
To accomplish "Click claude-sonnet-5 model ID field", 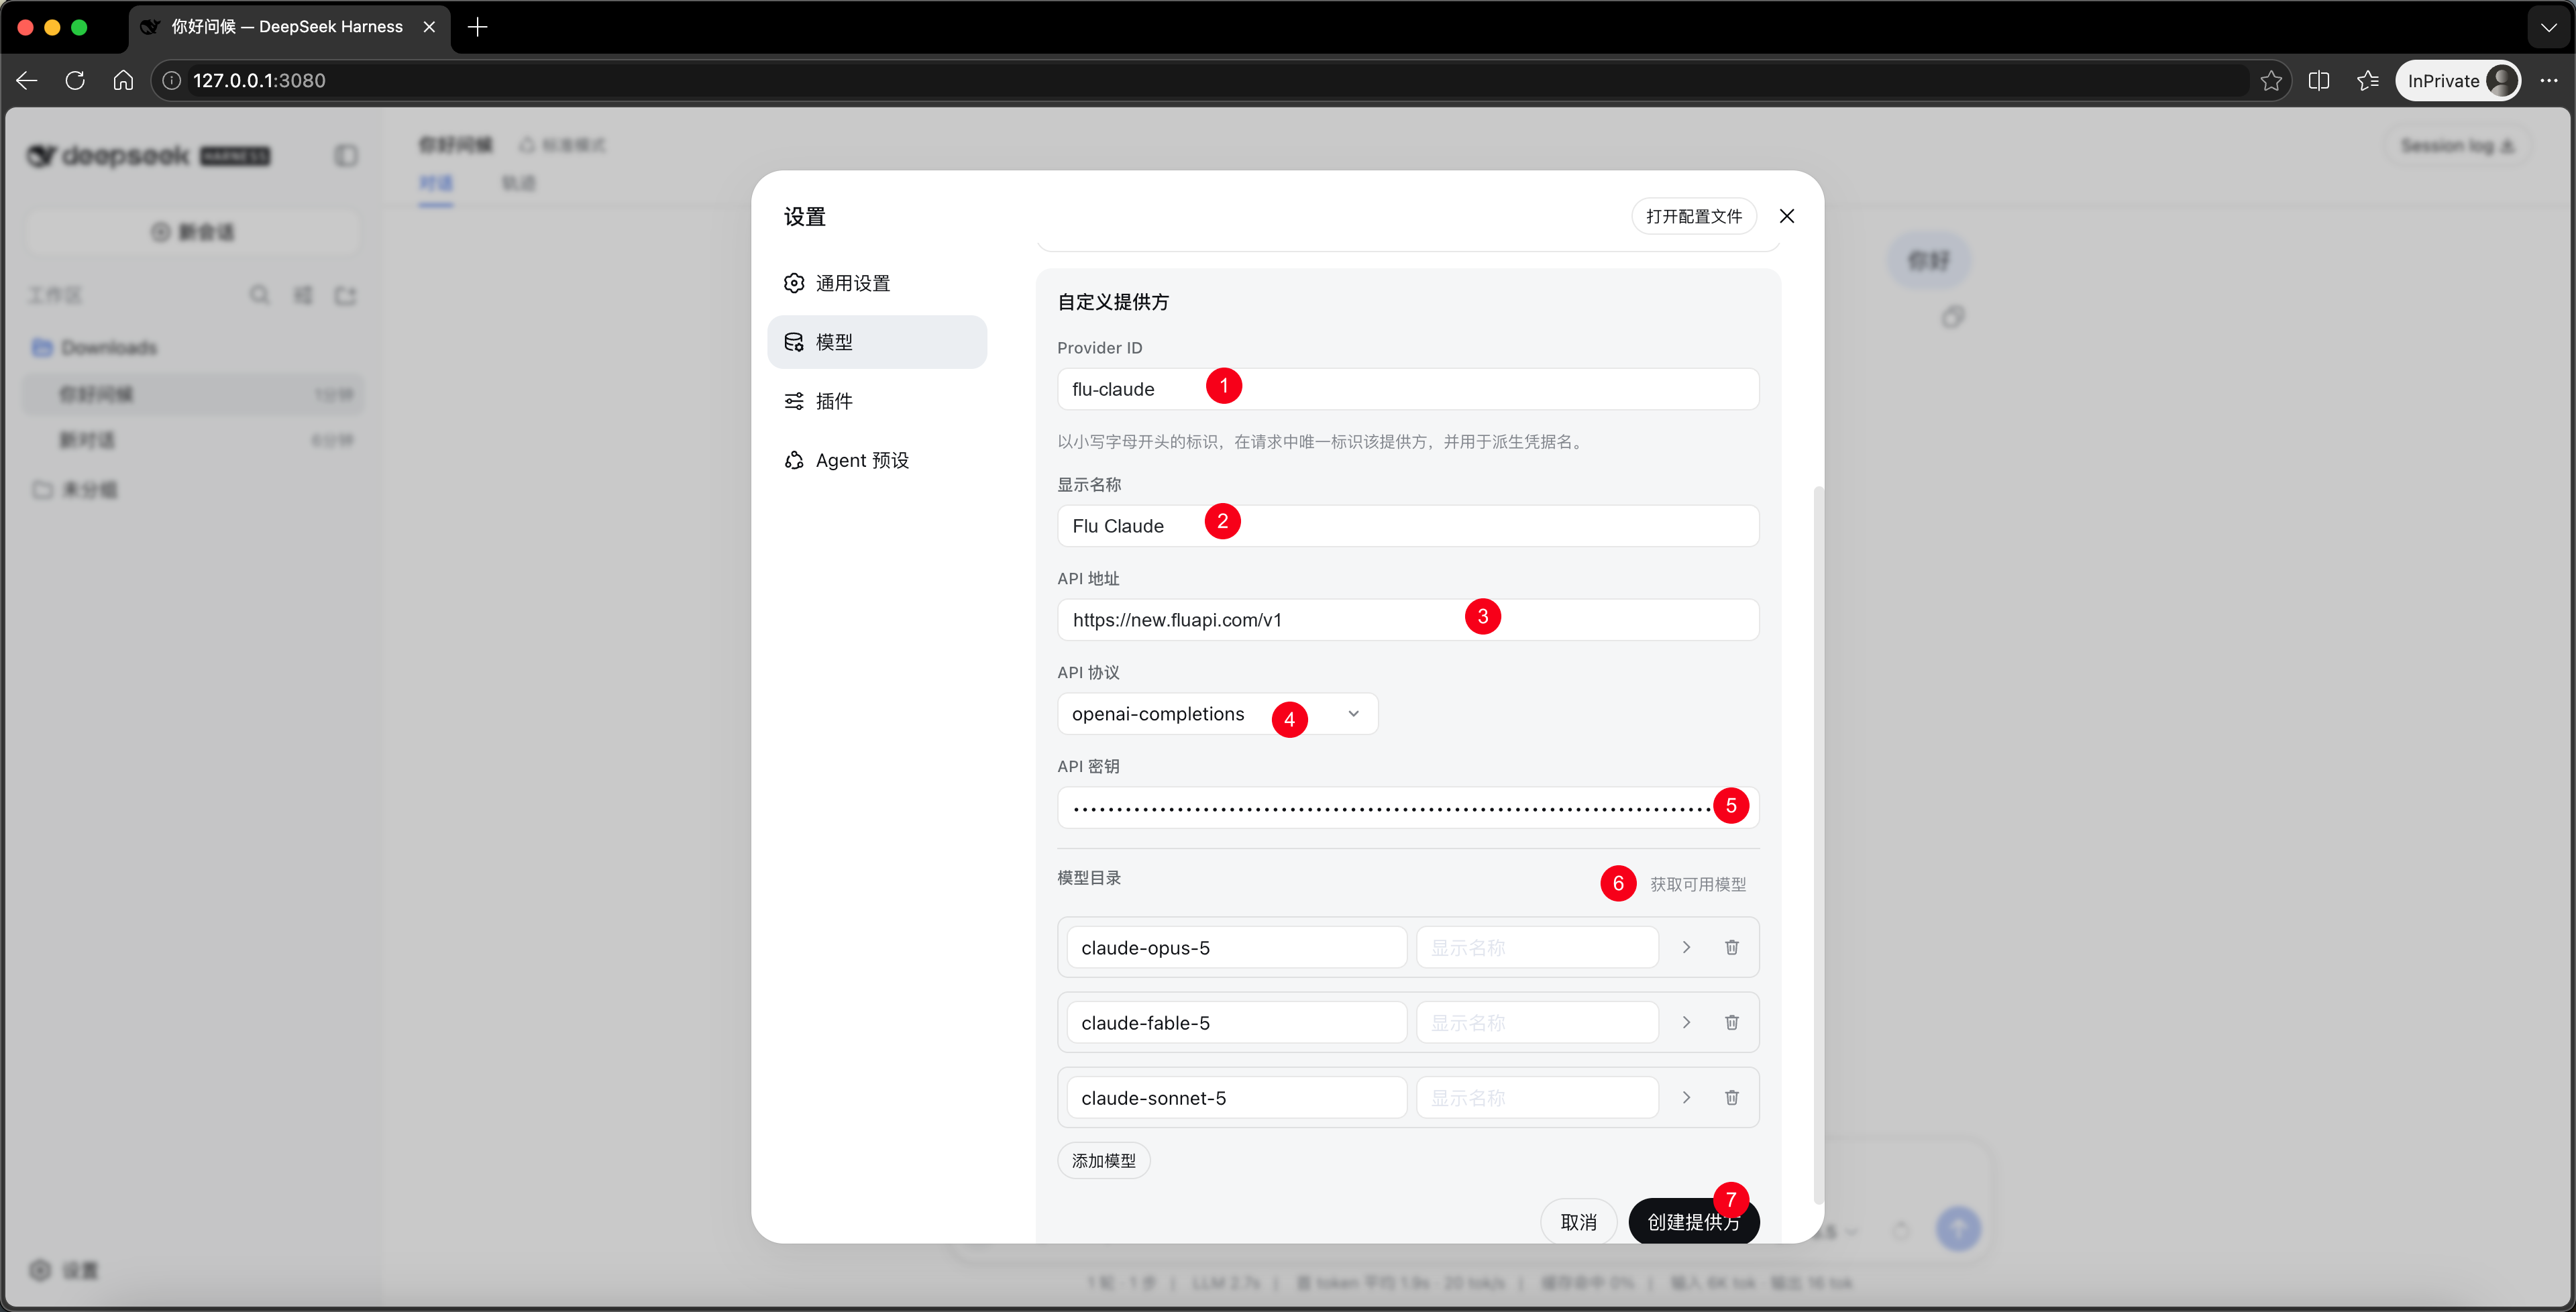I will tap(1237, 1097).
